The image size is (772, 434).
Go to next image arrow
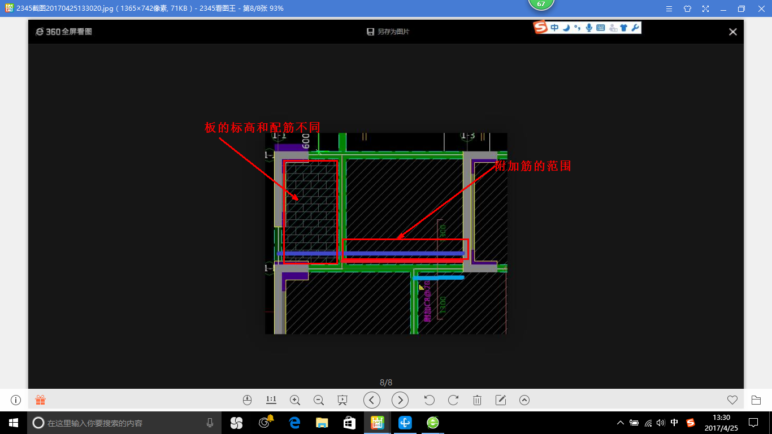[400, 400]
